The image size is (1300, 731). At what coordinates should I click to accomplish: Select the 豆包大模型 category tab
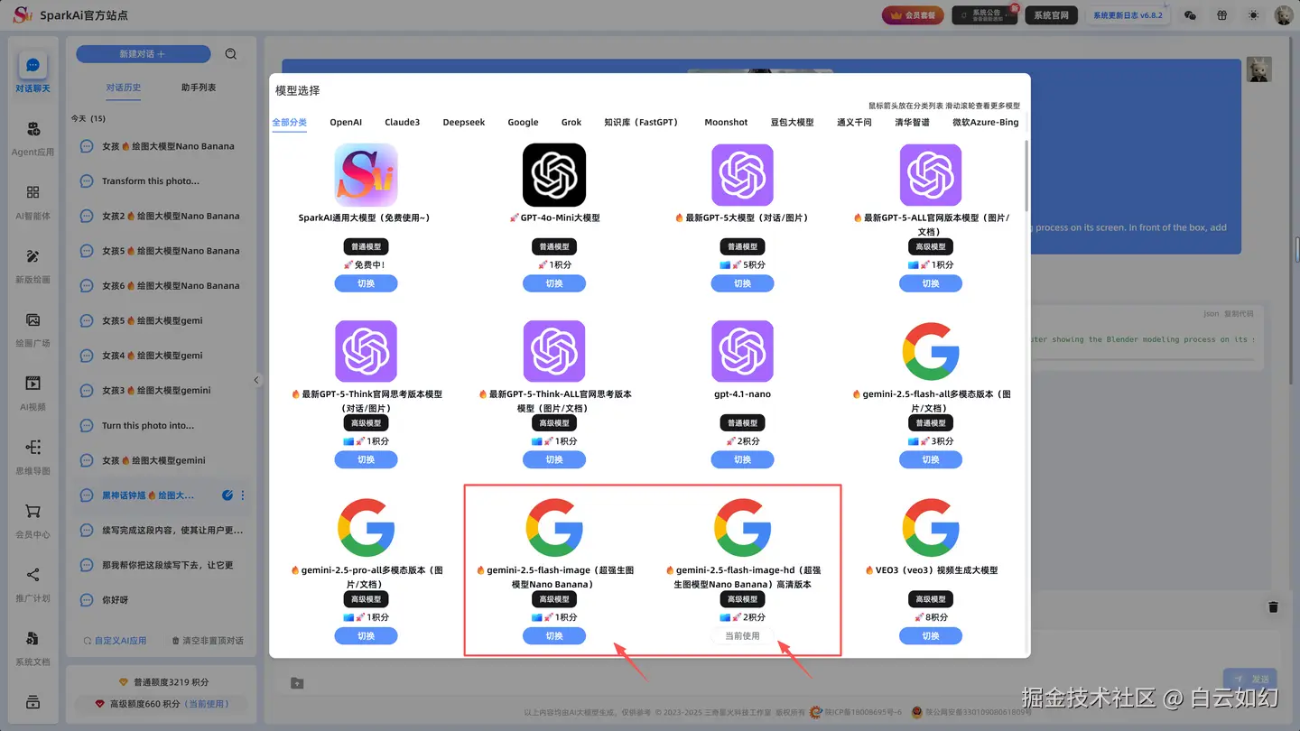click(x=792, y=123)
